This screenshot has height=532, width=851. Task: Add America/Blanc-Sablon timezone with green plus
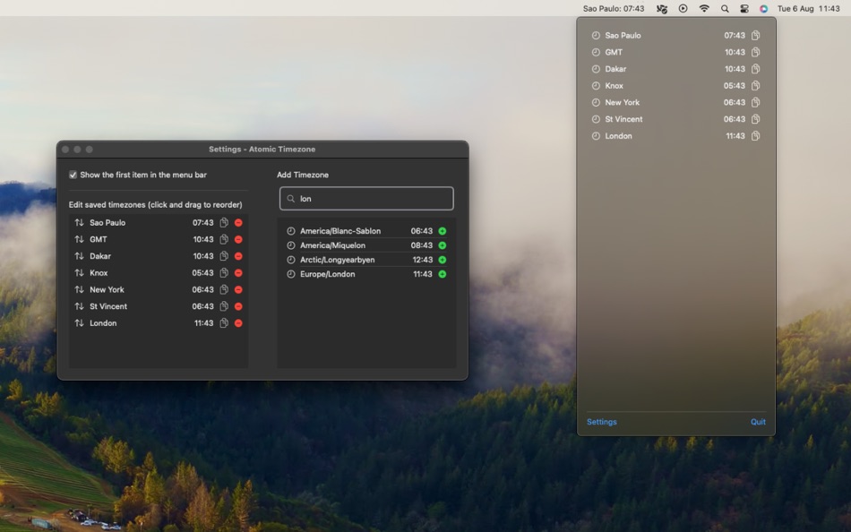pyautogui.click(x=443, y=231)
